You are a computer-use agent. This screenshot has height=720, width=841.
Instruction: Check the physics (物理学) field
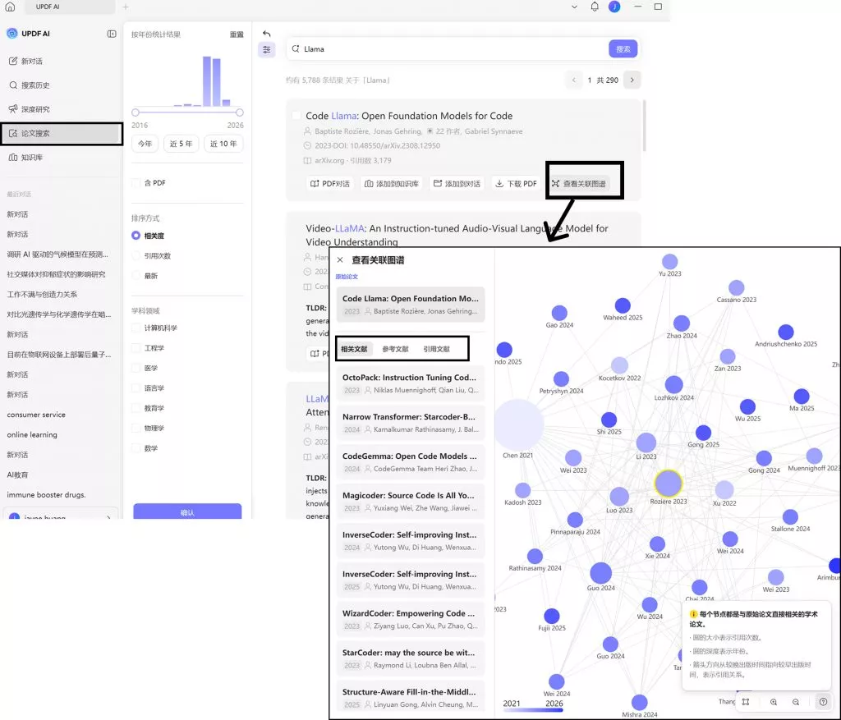click(136, 429)
